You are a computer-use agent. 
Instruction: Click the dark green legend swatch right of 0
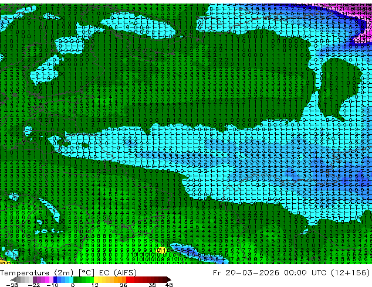pyautogui.click(x=75, y=279)
